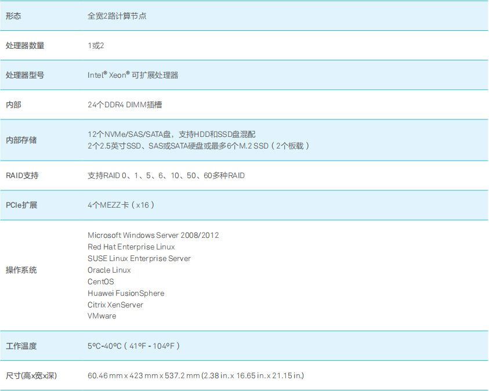Select the Intel Xeon 可扩展处理器 text
489x391 pixels.
click(133, 75)
